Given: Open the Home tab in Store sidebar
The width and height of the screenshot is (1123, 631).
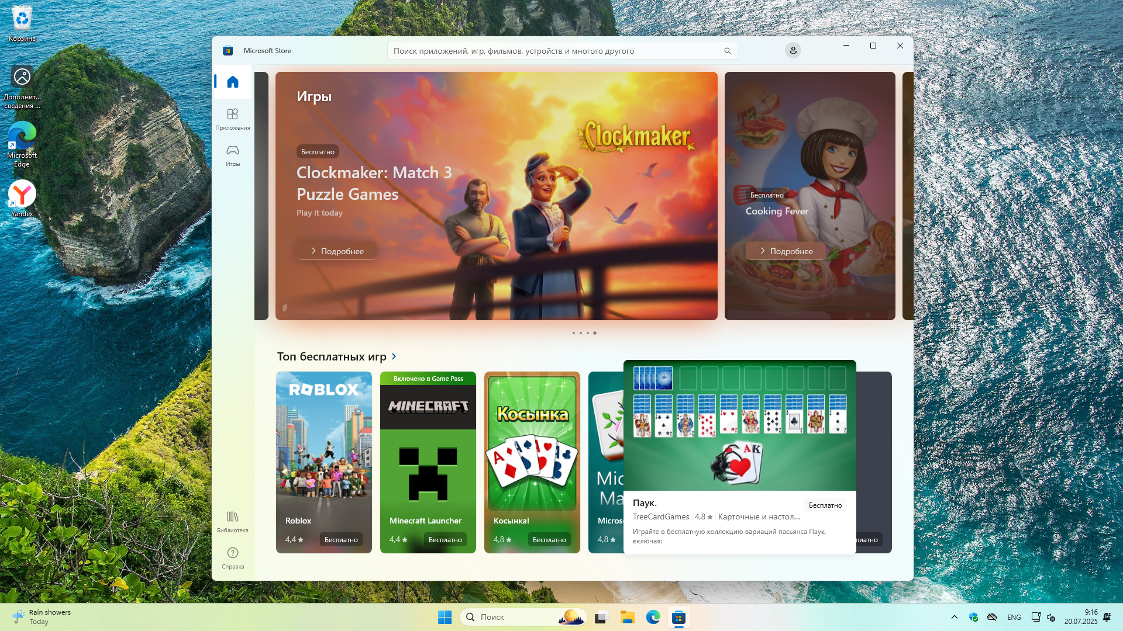Looking at the screenshot, I should (233, 82).
